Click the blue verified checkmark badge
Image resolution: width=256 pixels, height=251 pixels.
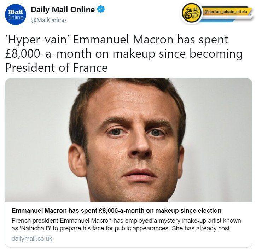click(101, 9)
